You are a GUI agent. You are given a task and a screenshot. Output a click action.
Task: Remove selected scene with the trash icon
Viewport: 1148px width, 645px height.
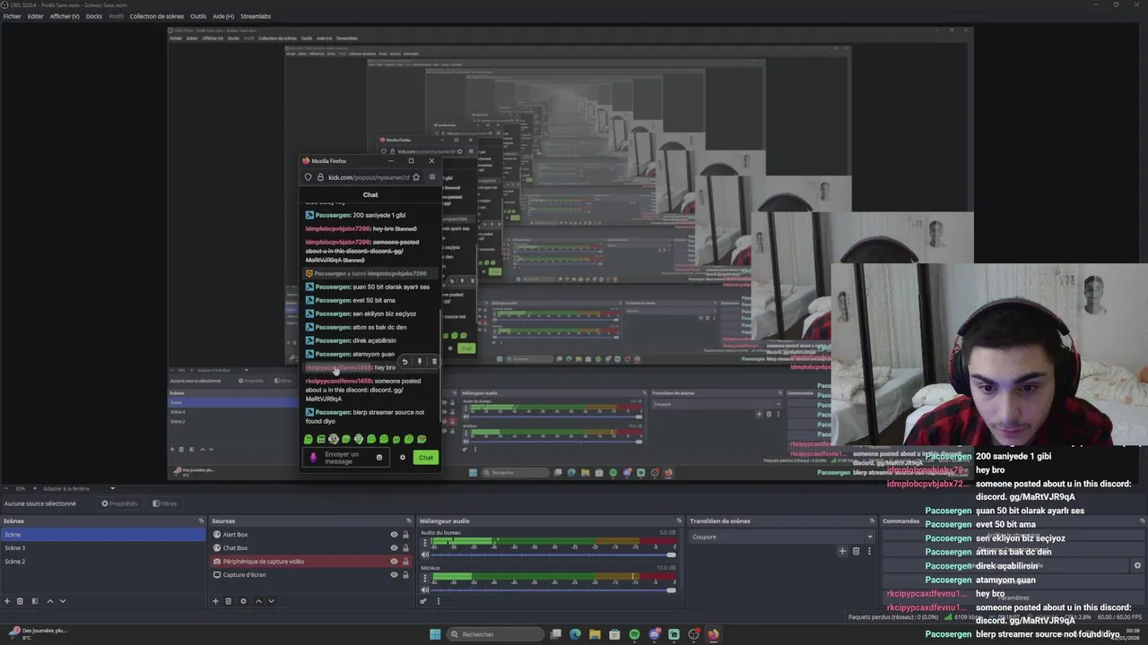point(20,601)
